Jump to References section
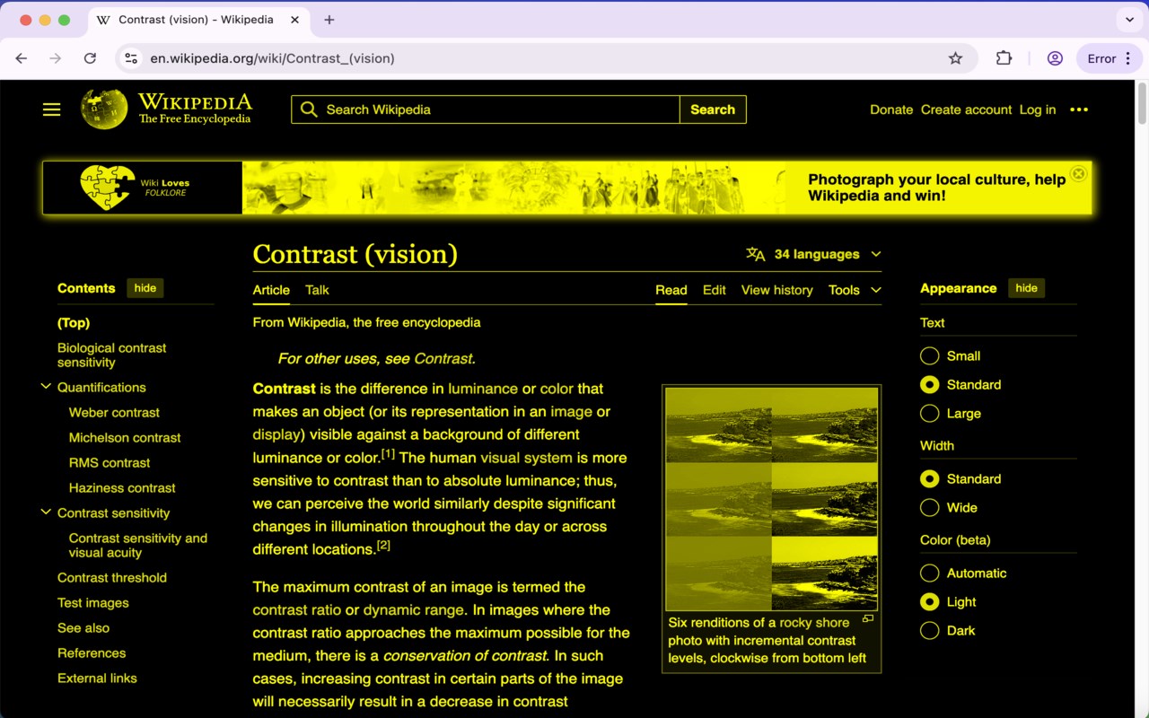 [x=92, y=653]
